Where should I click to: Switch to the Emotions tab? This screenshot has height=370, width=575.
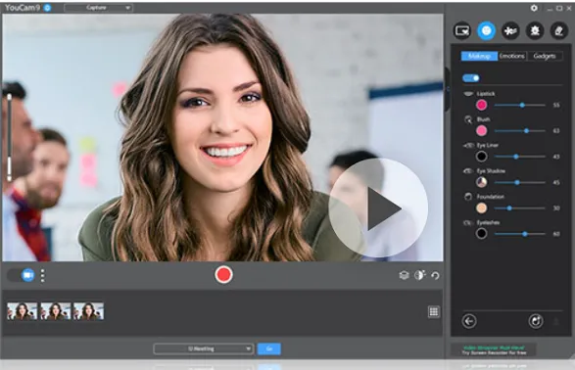(x=512, y=56)
